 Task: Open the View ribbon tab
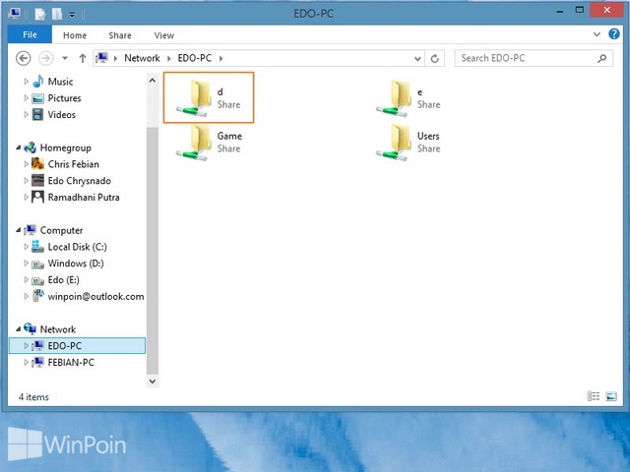click(164, 35)
